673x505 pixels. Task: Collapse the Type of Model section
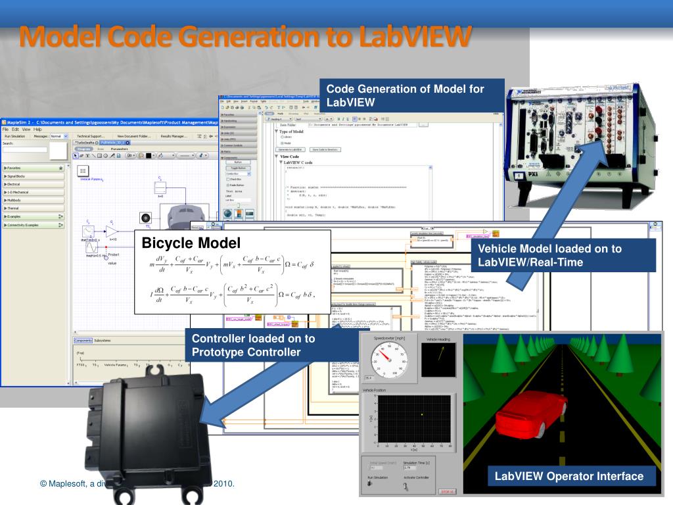277,131
